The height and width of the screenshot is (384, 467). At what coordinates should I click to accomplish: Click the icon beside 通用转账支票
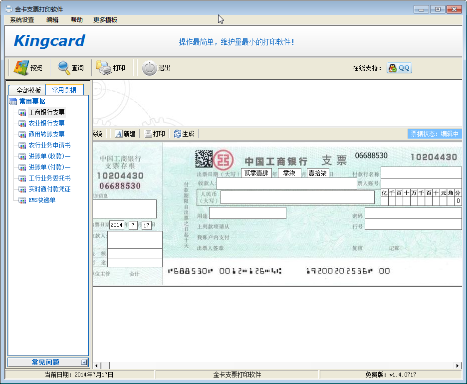click(22, 135)
